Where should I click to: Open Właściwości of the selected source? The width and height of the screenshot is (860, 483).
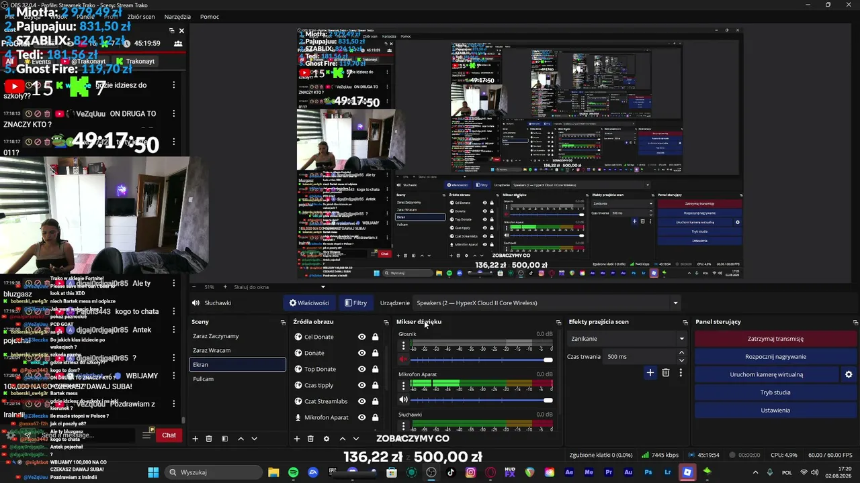pyautogui.click(x=309, y=303)
